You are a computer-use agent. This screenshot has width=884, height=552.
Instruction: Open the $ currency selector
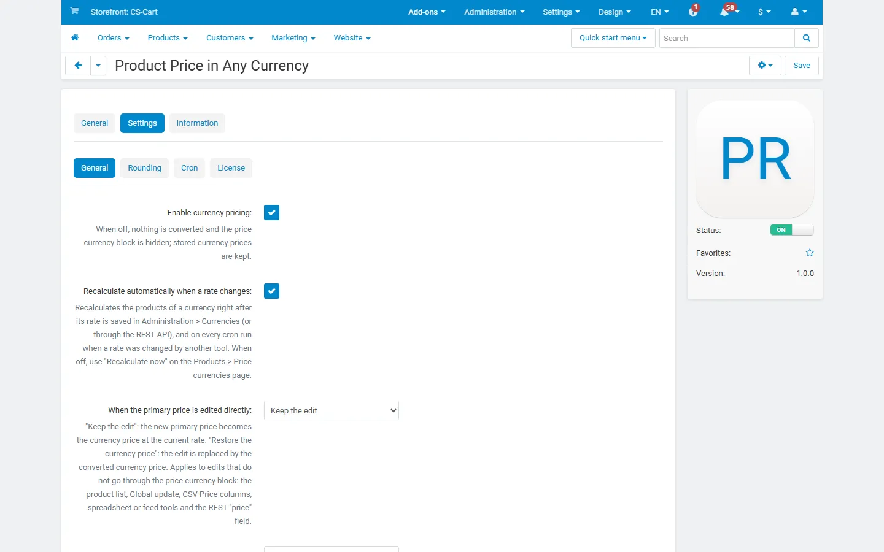(x=764, y=12)
